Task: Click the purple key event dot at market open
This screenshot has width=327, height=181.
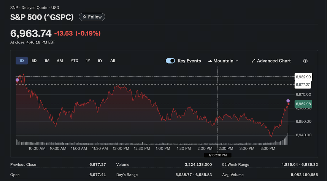Action: pyautogui.click(x=17, y=80)
